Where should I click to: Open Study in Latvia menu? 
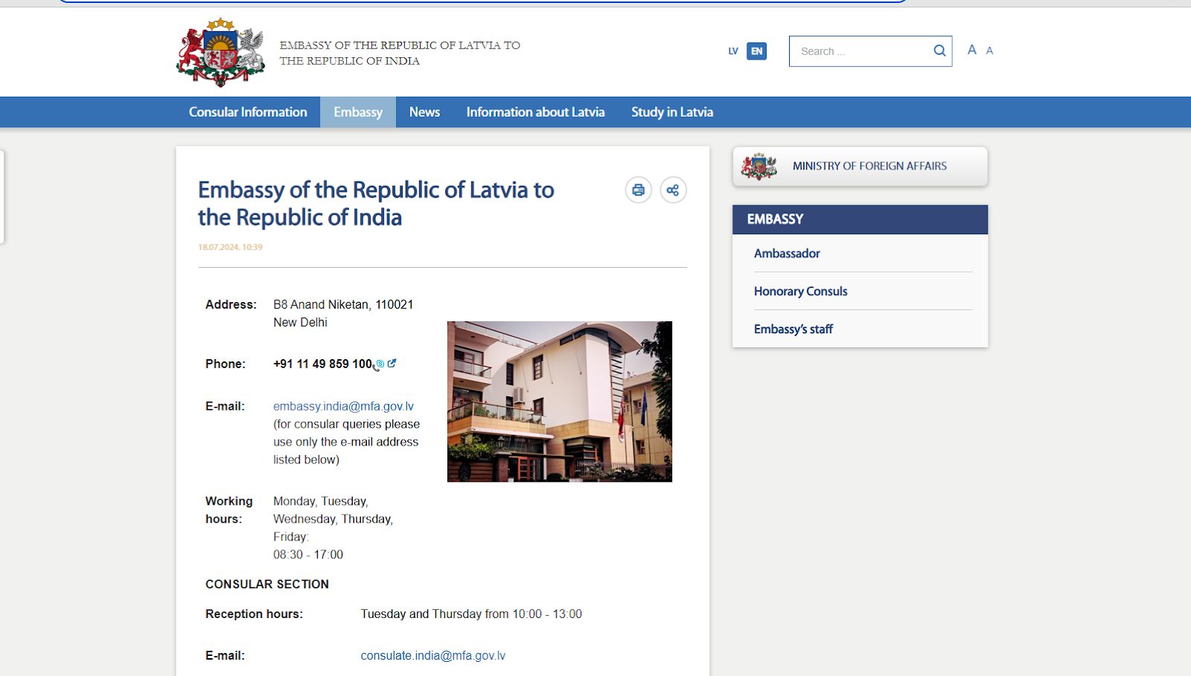(x=672, y=112)
